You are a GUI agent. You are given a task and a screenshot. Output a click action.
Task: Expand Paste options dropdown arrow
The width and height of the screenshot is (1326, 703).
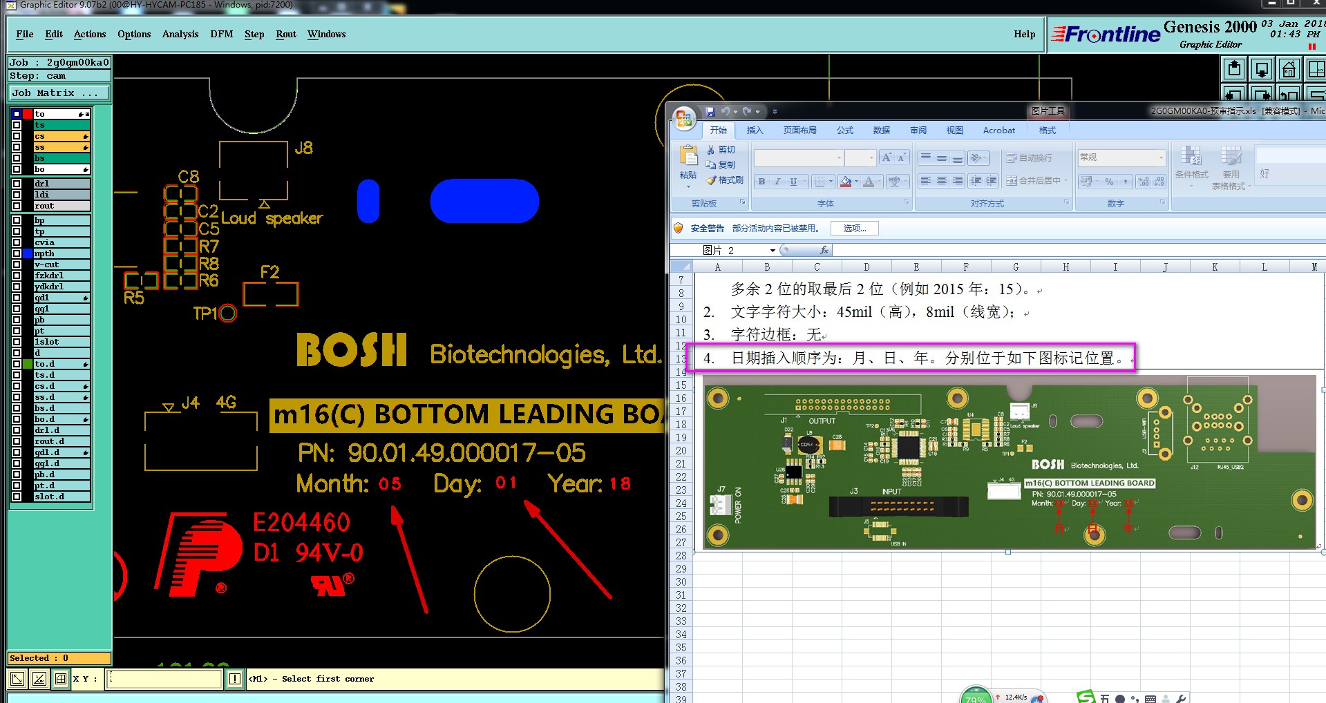[688, 186]
